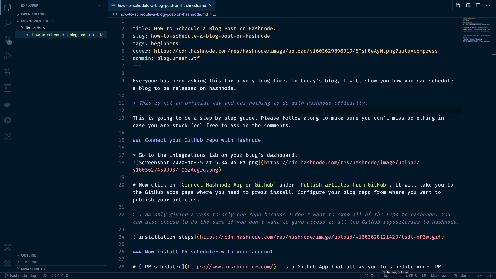
Task: Open the Accounts icon in the activity bar
Action: (x=7, y=247)
